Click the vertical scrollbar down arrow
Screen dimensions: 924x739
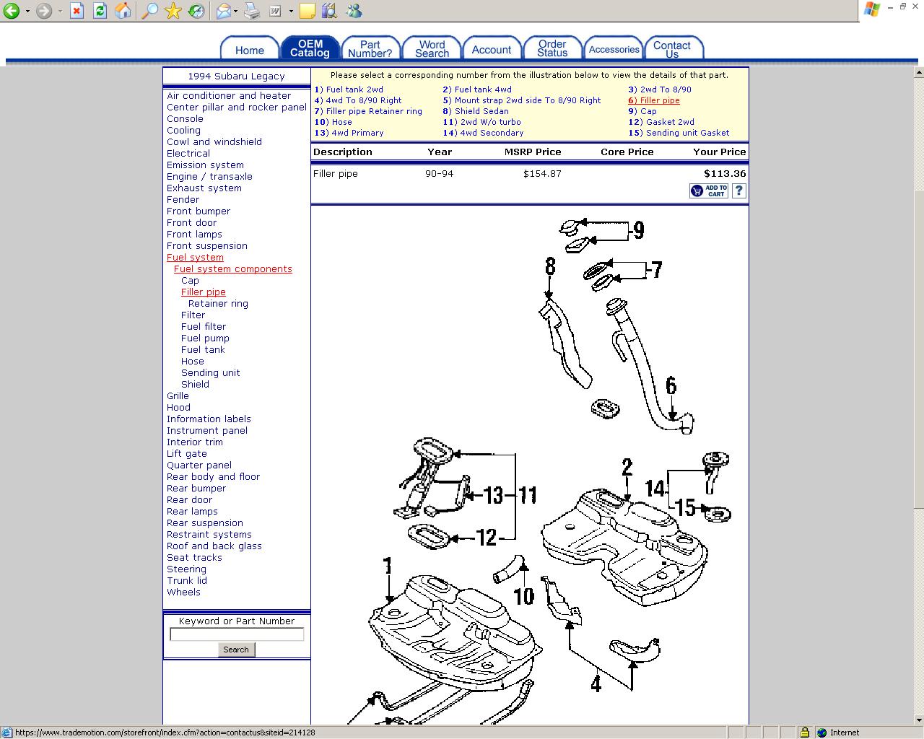click(x=918, y=720)
